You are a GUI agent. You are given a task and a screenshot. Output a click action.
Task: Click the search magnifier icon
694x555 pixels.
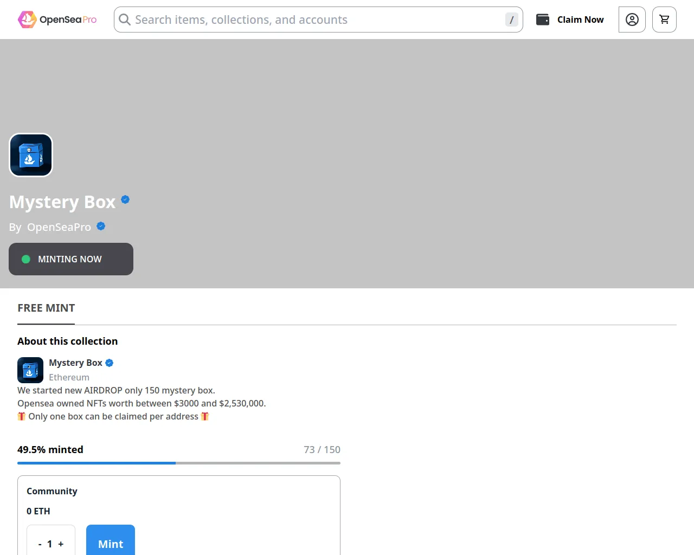(x=125, y=20)
